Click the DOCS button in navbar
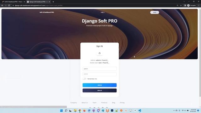The height and width of the screenshot is (113, 201). click(155, 13)
